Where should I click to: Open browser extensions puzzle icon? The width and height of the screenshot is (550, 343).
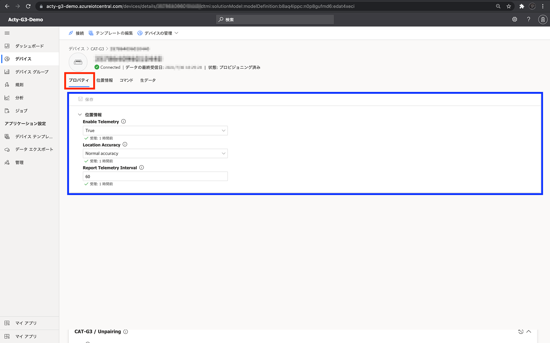coord(522,6)
